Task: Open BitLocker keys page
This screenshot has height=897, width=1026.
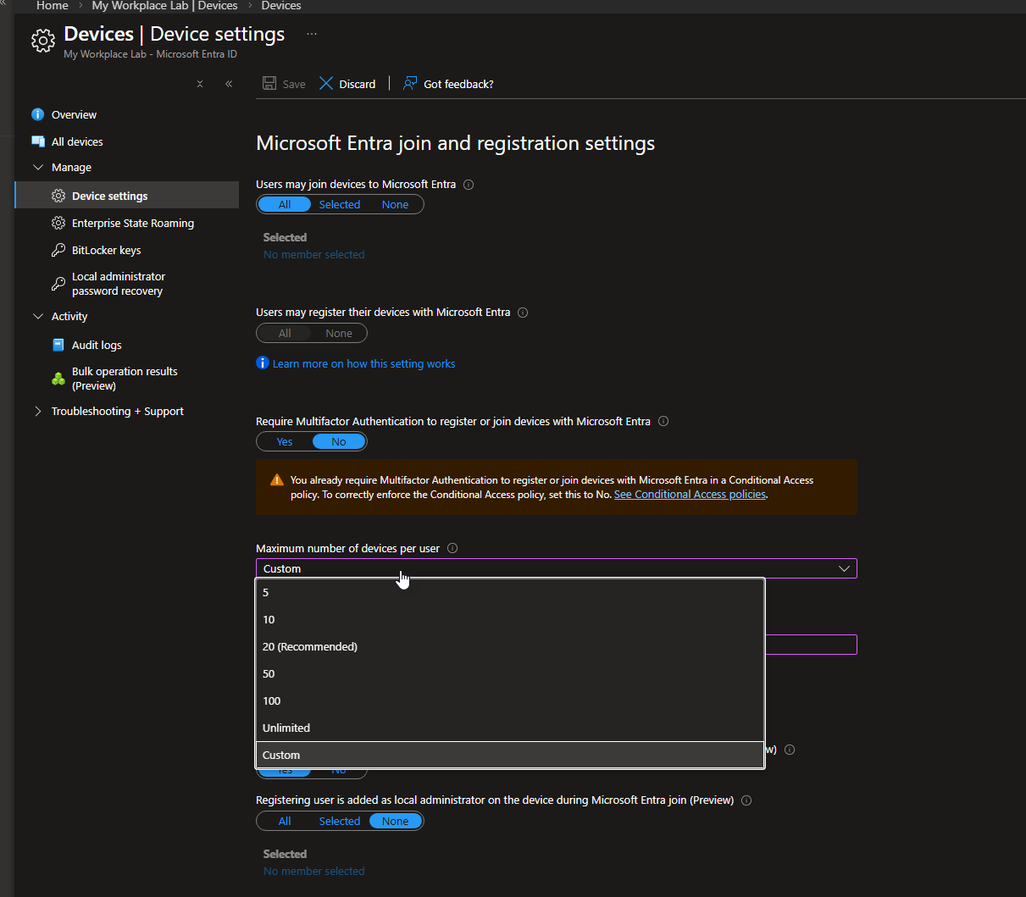Action: [107, 250]
